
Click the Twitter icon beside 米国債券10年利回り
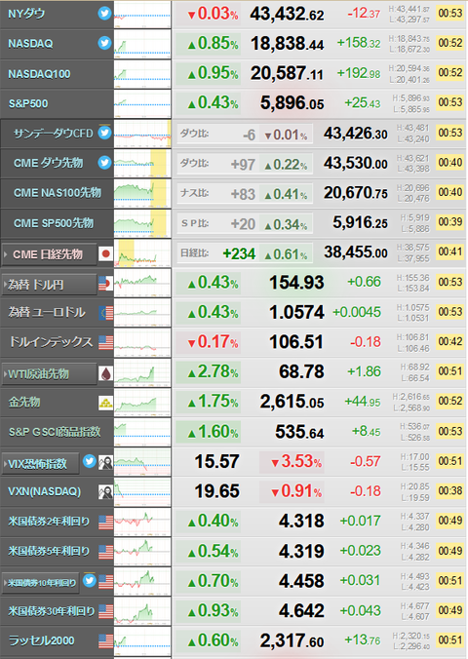[89, 581]
